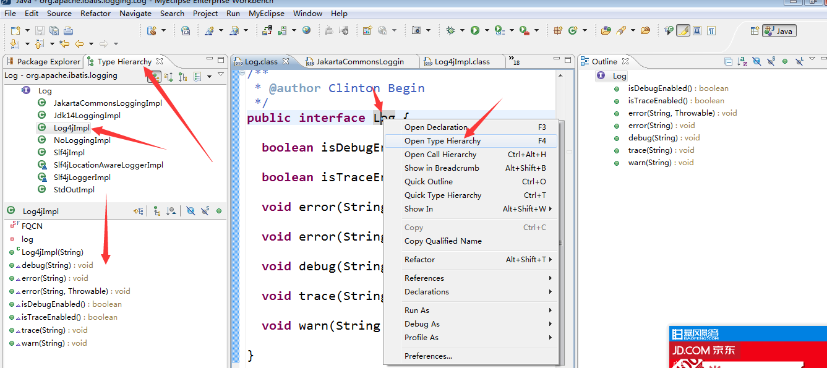The height and width of the screenshot is (368, 827).
Task: Click the New Java Class icon
Action: pyautogui.click(x=573, y=30)
